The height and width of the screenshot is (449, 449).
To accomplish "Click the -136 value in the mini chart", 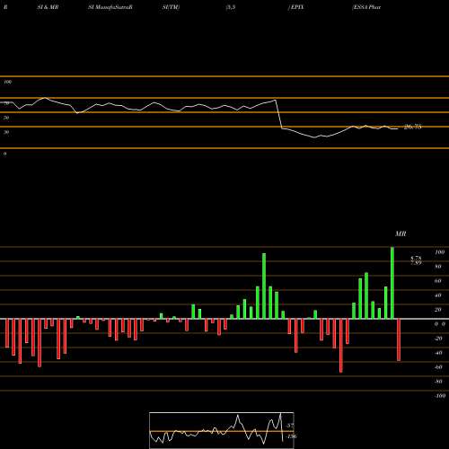I will pos(291,436).
